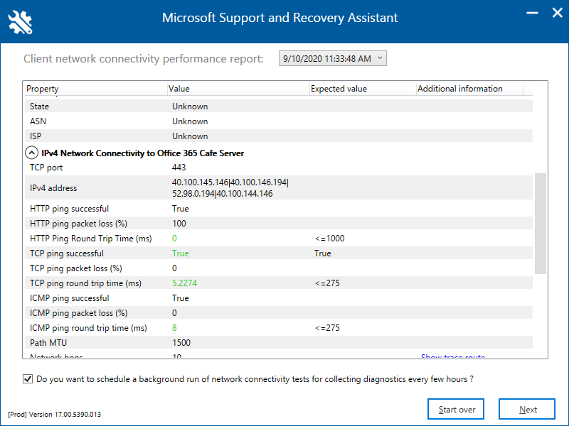Select HTTP Ping Round Trip Time row
The width and height of the screenshot is (569, 426).
click(x=279, y=239)
